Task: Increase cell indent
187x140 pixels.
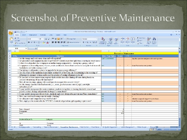Action: (x=64, y=42)
